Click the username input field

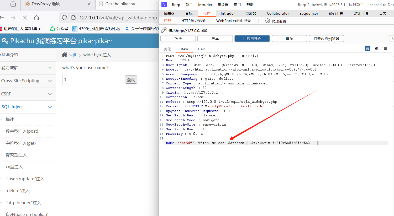point(93,79)
